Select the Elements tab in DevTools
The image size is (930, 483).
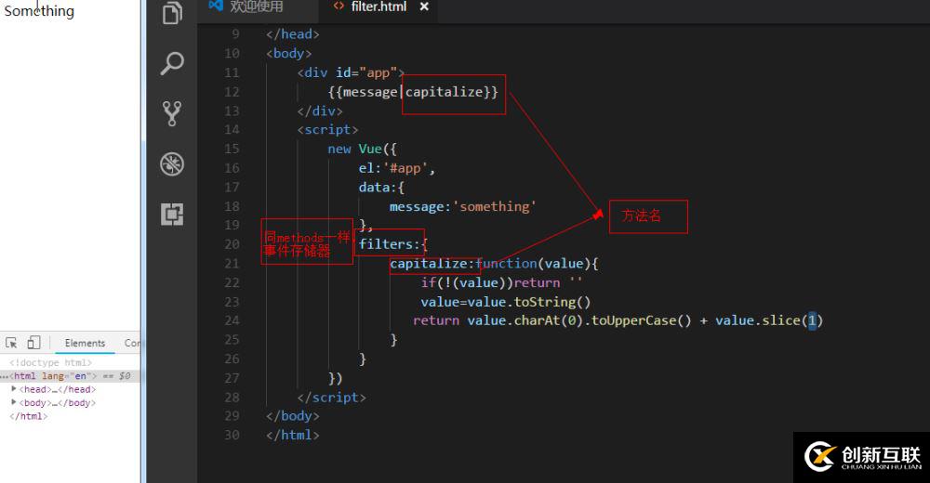tap(85, 343)
